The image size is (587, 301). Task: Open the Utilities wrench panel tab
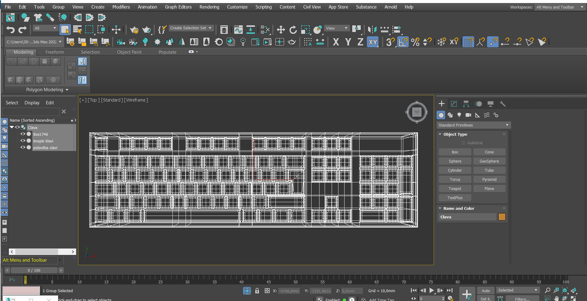(x=503, y=104)
